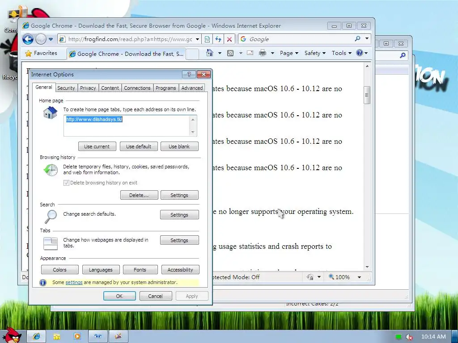Click the Use default button
Screen dimensions: 458x343
tap(139, 146)
